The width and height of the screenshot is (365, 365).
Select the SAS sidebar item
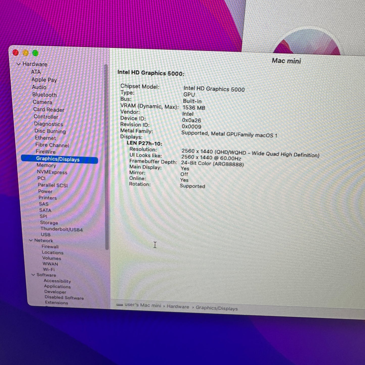44,204
